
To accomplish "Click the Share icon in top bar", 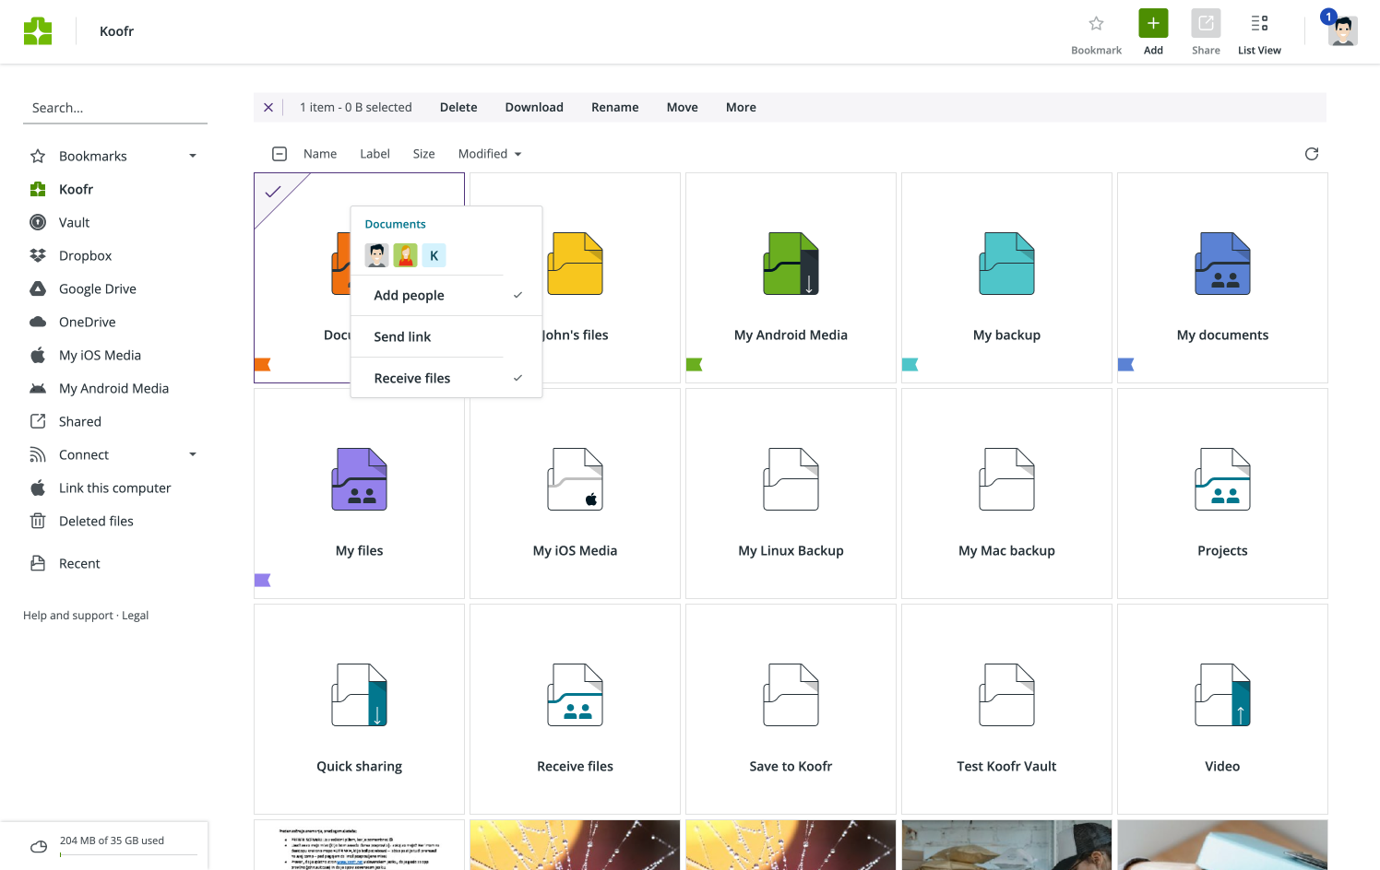I will pyautogui.click(x=1206, y=23).
